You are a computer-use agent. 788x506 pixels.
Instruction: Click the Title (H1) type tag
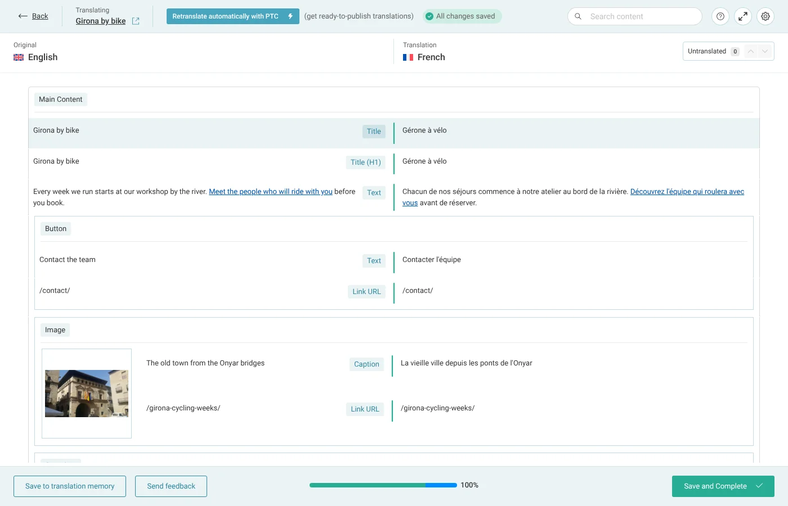click(365, 162)
